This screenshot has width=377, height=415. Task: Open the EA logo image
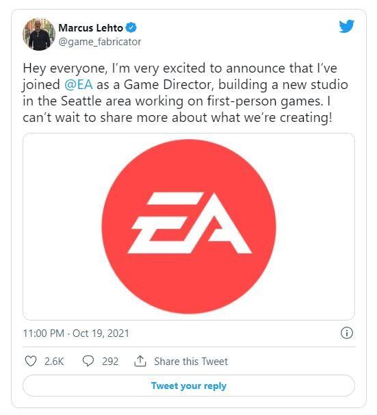pyautogui.click(x=189, y=227)
